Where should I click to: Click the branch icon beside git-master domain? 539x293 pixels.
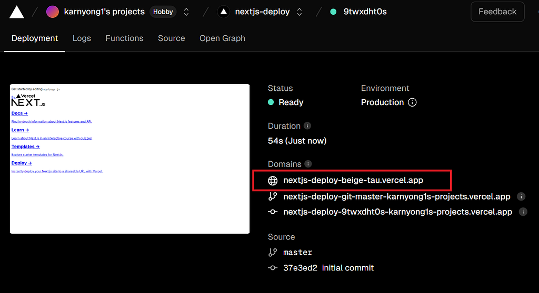click(x=273, y=196)
